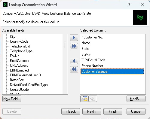Click the New Field button
Viewport: 150px width, 119px height.
point(12,99)
